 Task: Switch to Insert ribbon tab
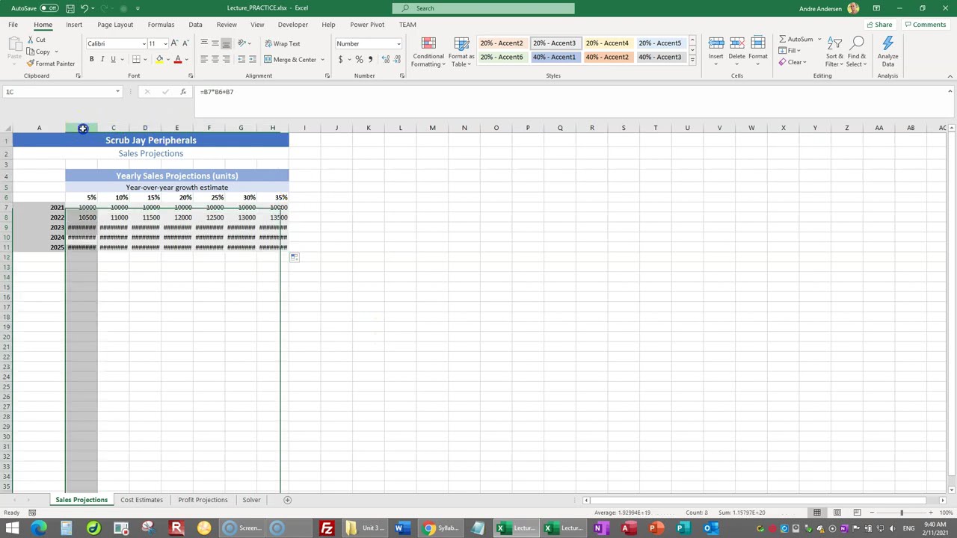click(74, 25)
